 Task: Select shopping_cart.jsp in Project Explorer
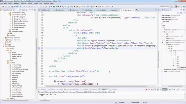tap(17, 96)
